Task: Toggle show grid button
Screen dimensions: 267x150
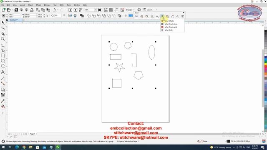Action: coord(111,10)
